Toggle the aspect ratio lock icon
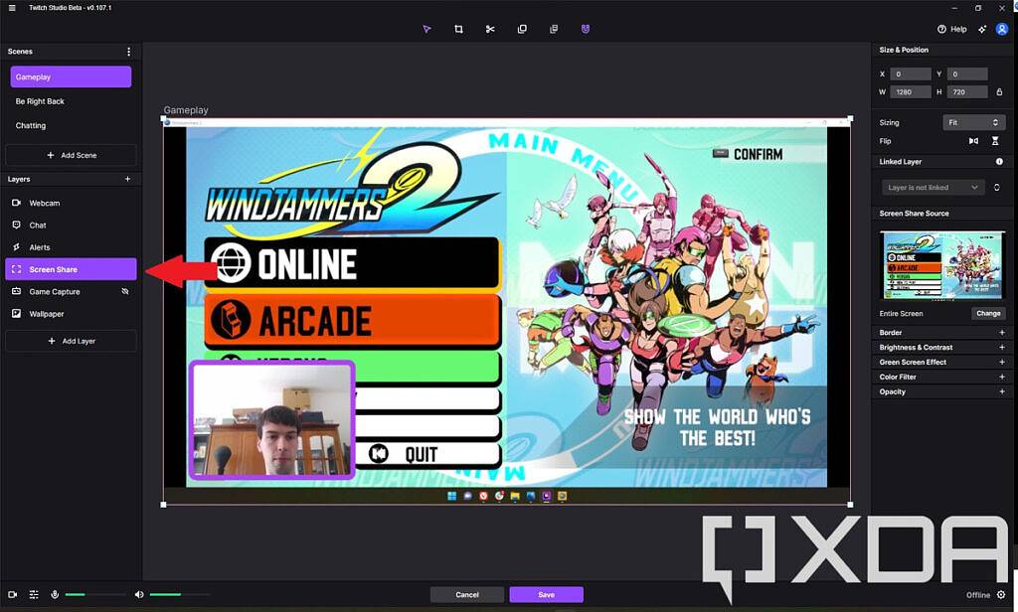Screen dimensions: 1018x612 999,92
